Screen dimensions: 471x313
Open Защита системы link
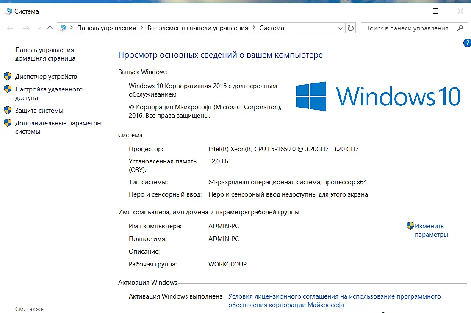pos(39,111)
